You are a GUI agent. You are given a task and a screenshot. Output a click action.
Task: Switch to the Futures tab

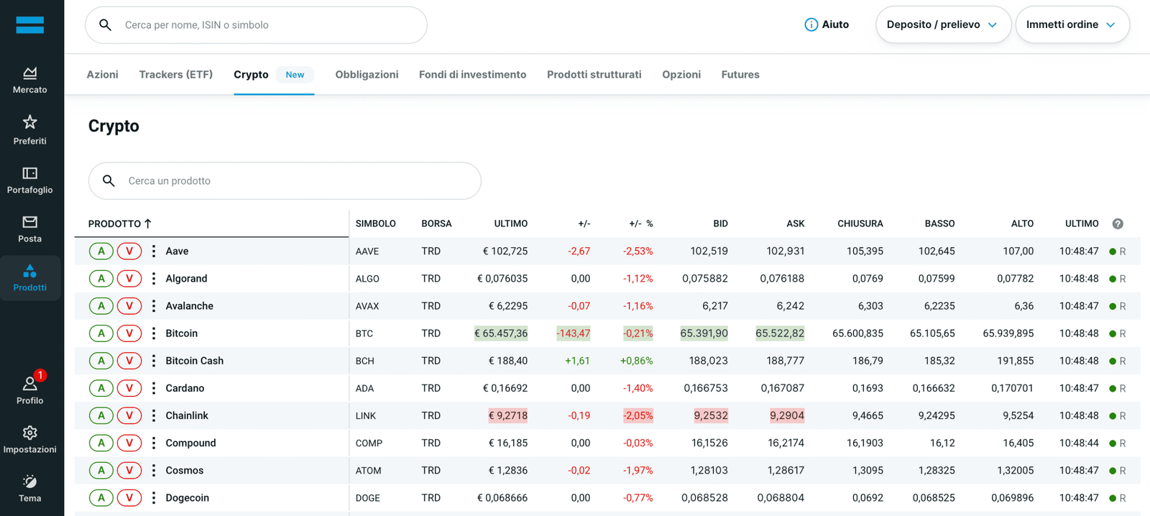(x=740, y=74)
